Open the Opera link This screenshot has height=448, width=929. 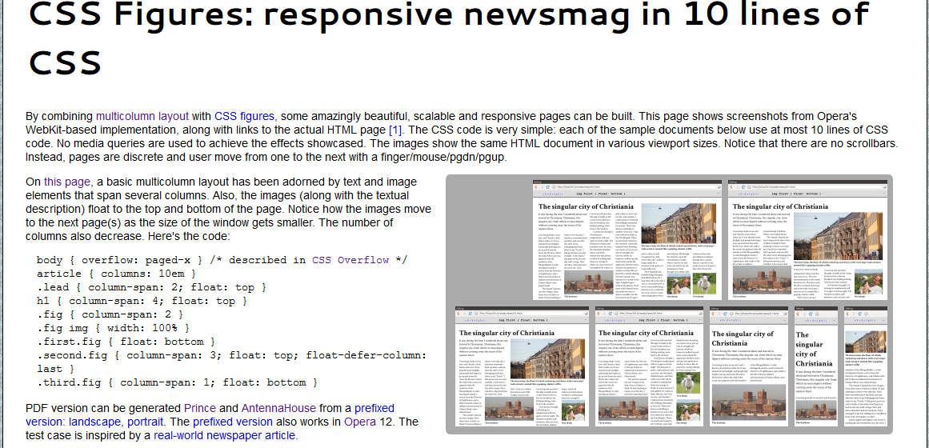[361, 422]
